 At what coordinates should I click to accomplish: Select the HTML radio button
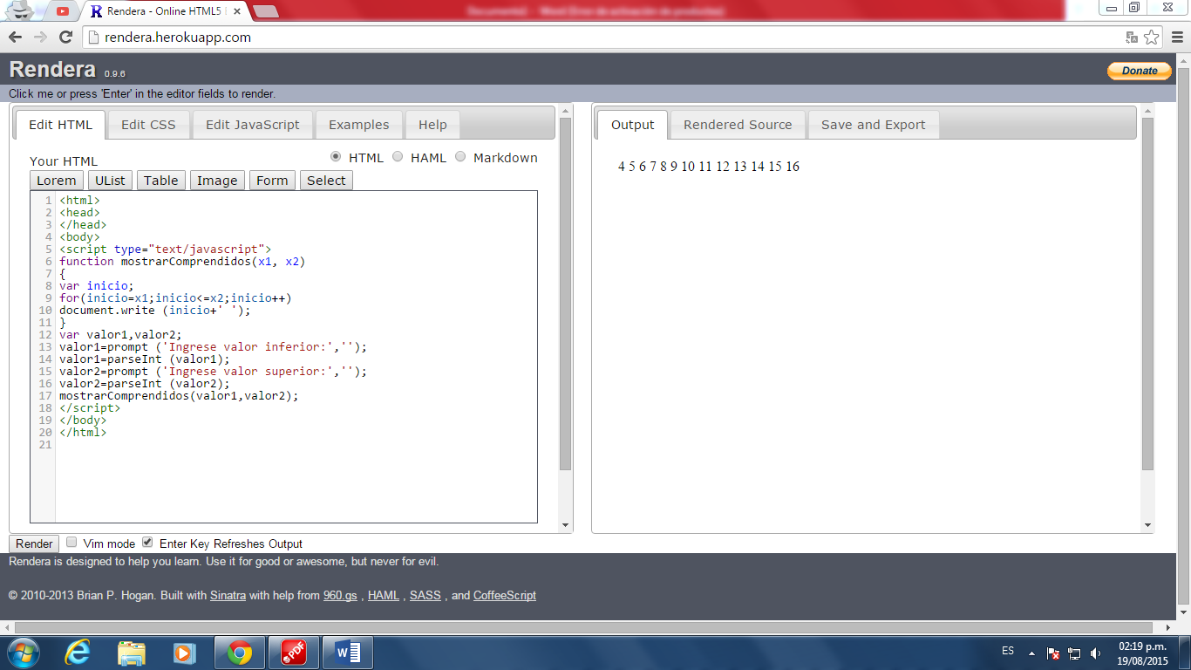coord(336,157)
